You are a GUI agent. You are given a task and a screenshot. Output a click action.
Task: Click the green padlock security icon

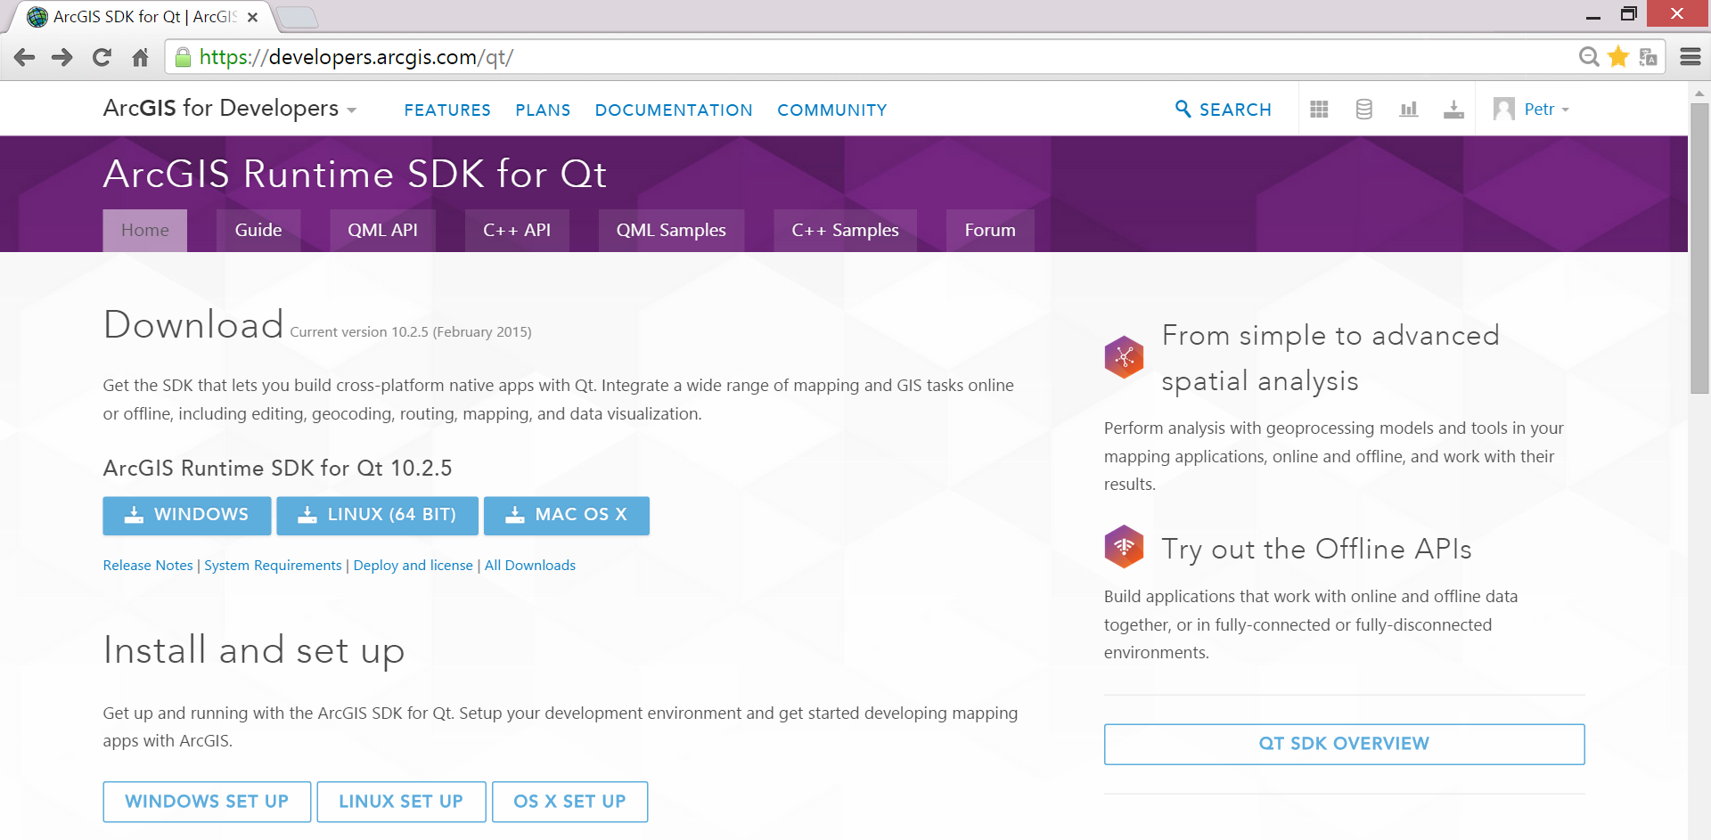[183, 58]
